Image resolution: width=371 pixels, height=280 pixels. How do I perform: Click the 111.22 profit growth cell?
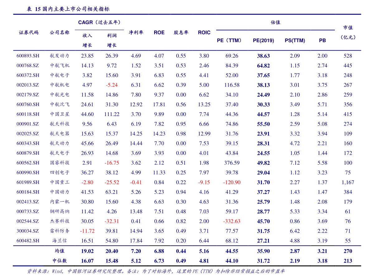pyautogui.click(x=112, y=114)
